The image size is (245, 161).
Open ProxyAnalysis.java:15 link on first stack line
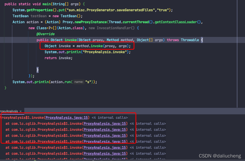point(67,118)
